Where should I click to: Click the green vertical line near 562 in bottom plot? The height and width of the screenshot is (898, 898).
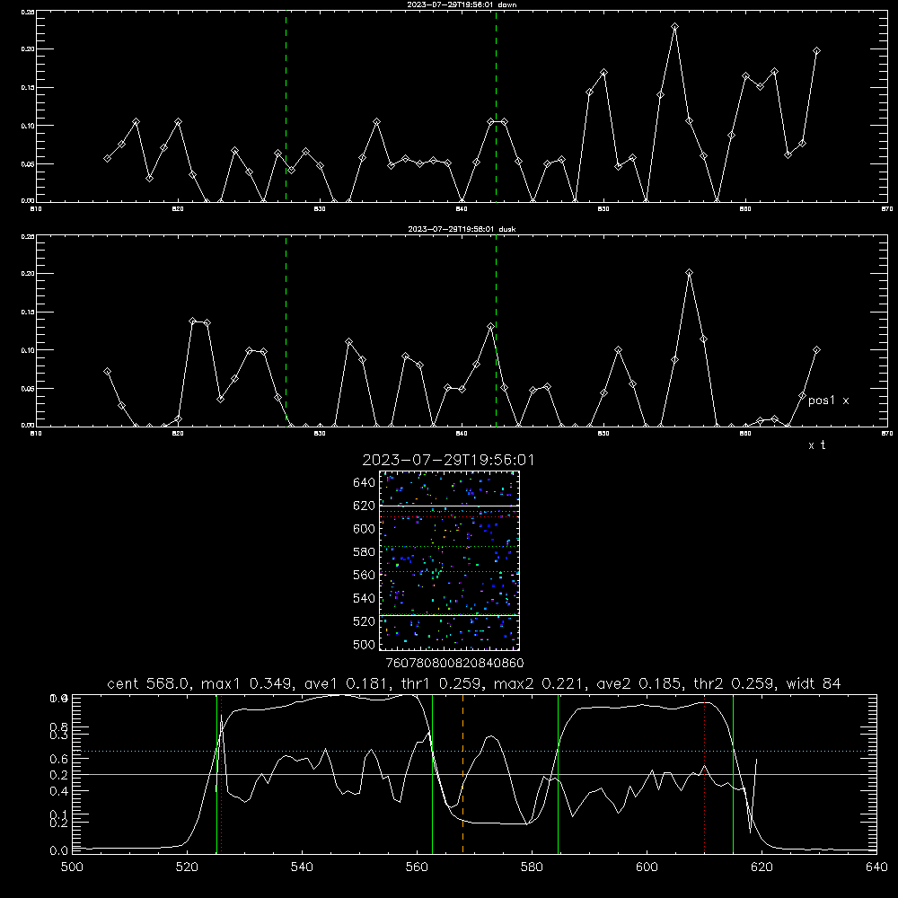pos(433,773)
